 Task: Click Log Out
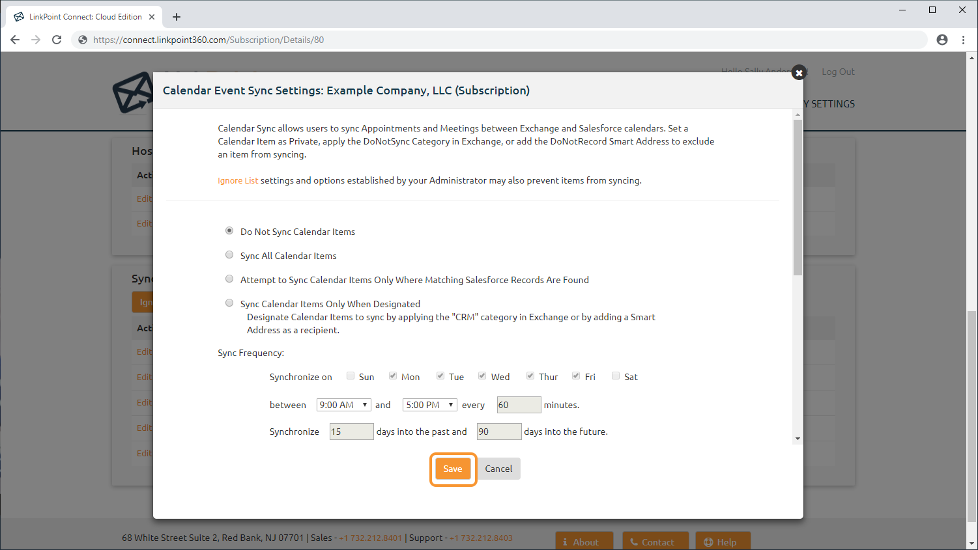(x=838, y=72)
